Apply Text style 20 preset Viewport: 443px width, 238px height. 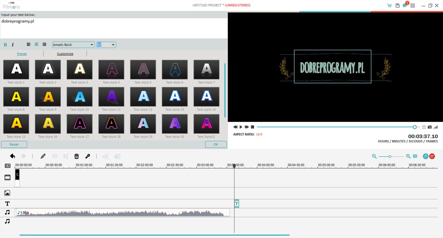pyautogui.click(x=175, y=124)
